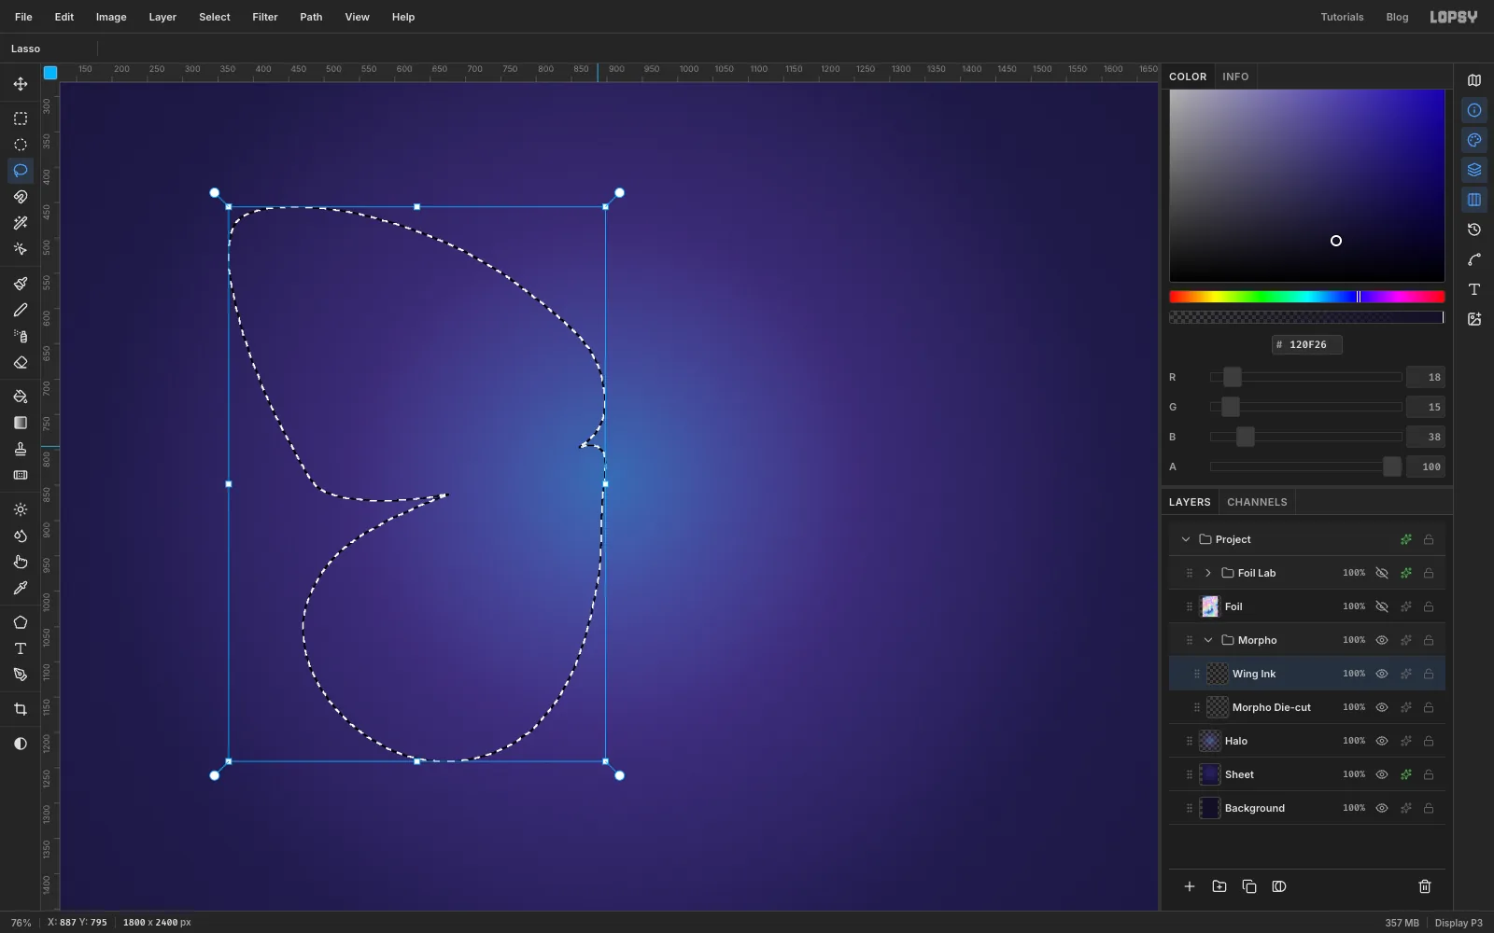Create a new layer group folder
Image resolution: width=1494 pixels, height=933 pixels.
coord(1219,886)
